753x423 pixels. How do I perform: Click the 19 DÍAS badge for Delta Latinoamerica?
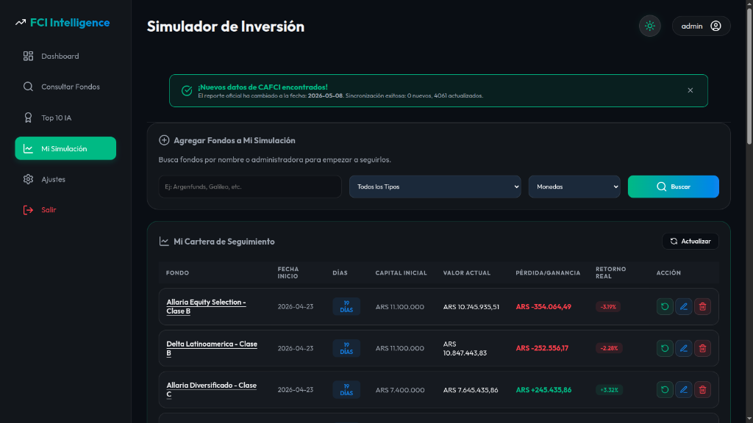tap(346, 348)
